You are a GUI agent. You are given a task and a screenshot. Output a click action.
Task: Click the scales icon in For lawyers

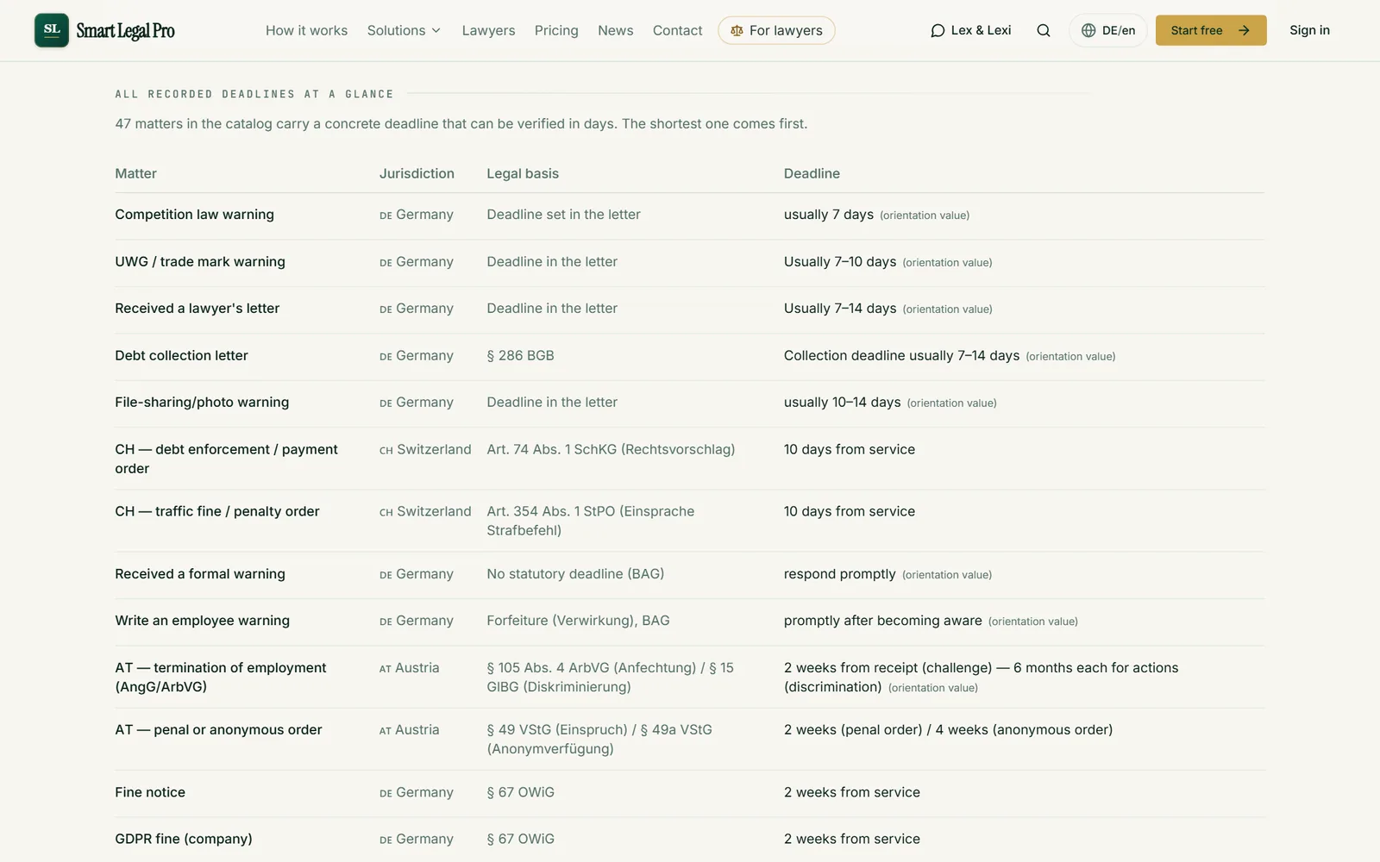737,30
